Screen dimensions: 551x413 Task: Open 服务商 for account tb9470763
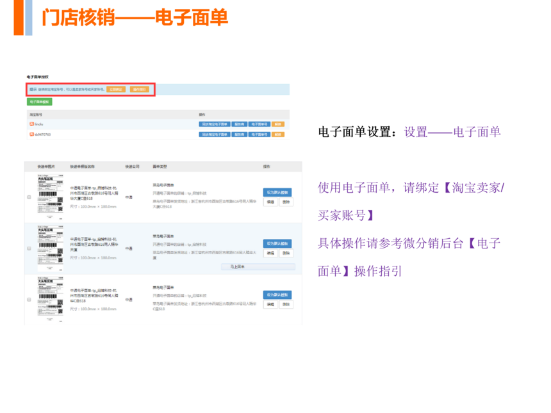(x=238, y=134)
